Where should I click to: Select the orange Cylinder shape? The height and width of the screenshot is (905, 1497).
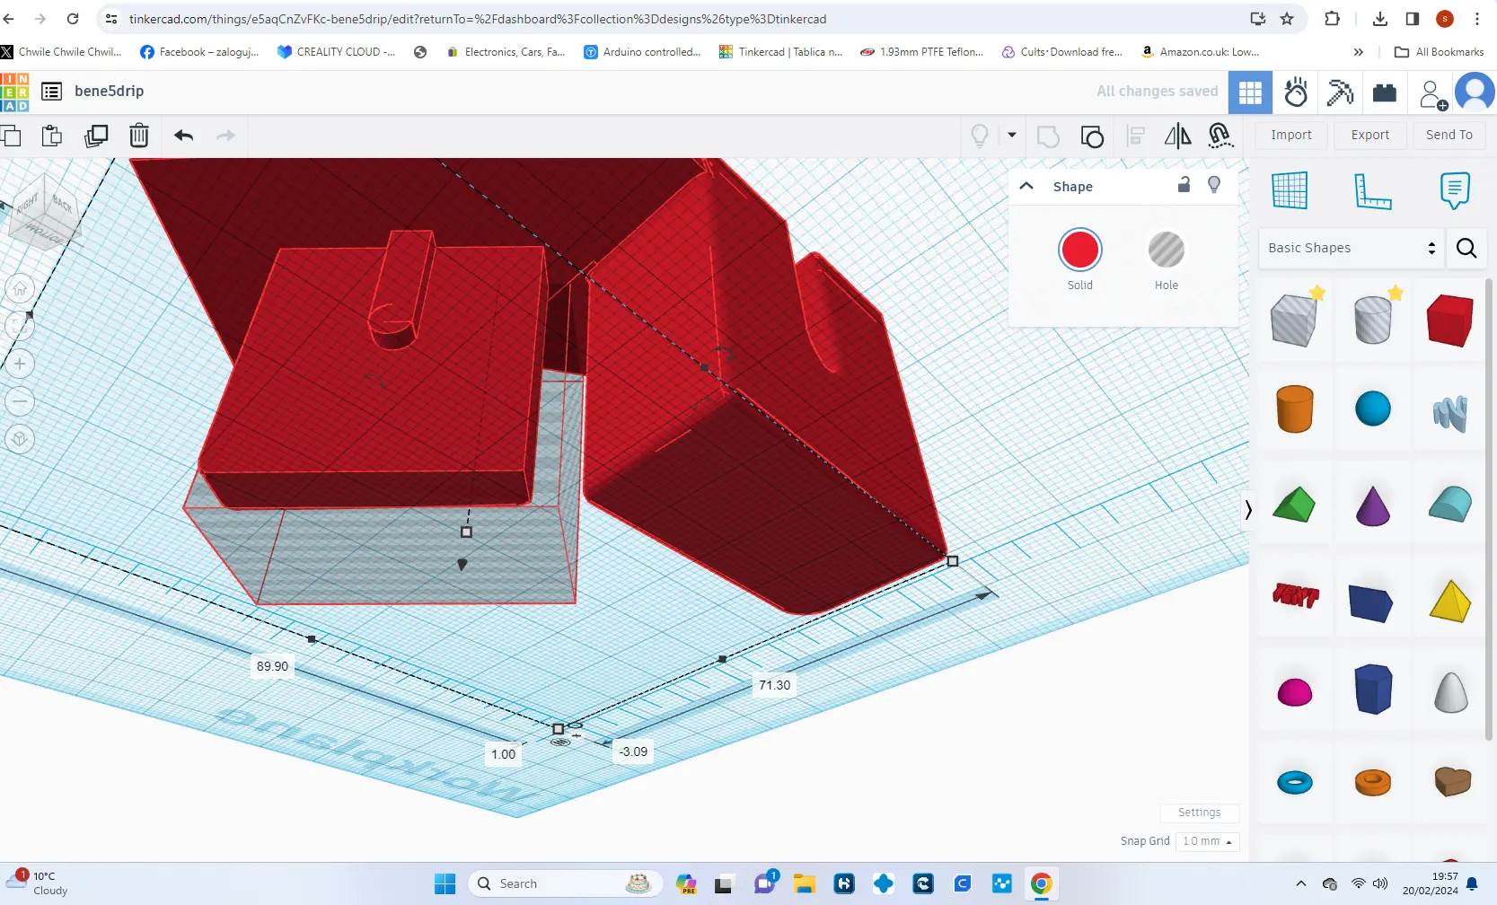(1293, 409)
